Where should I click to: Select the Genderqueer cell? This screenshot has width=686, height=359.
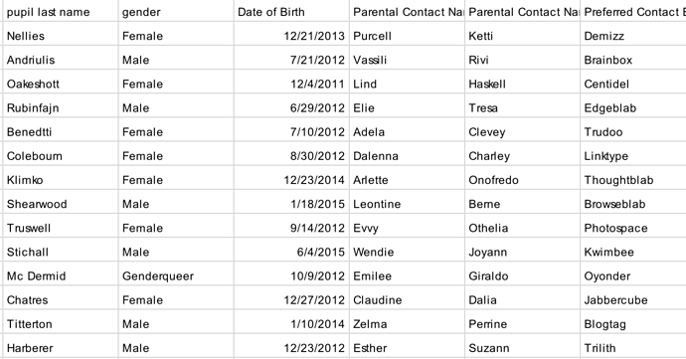pyautogui.click(x=176, y=276)
